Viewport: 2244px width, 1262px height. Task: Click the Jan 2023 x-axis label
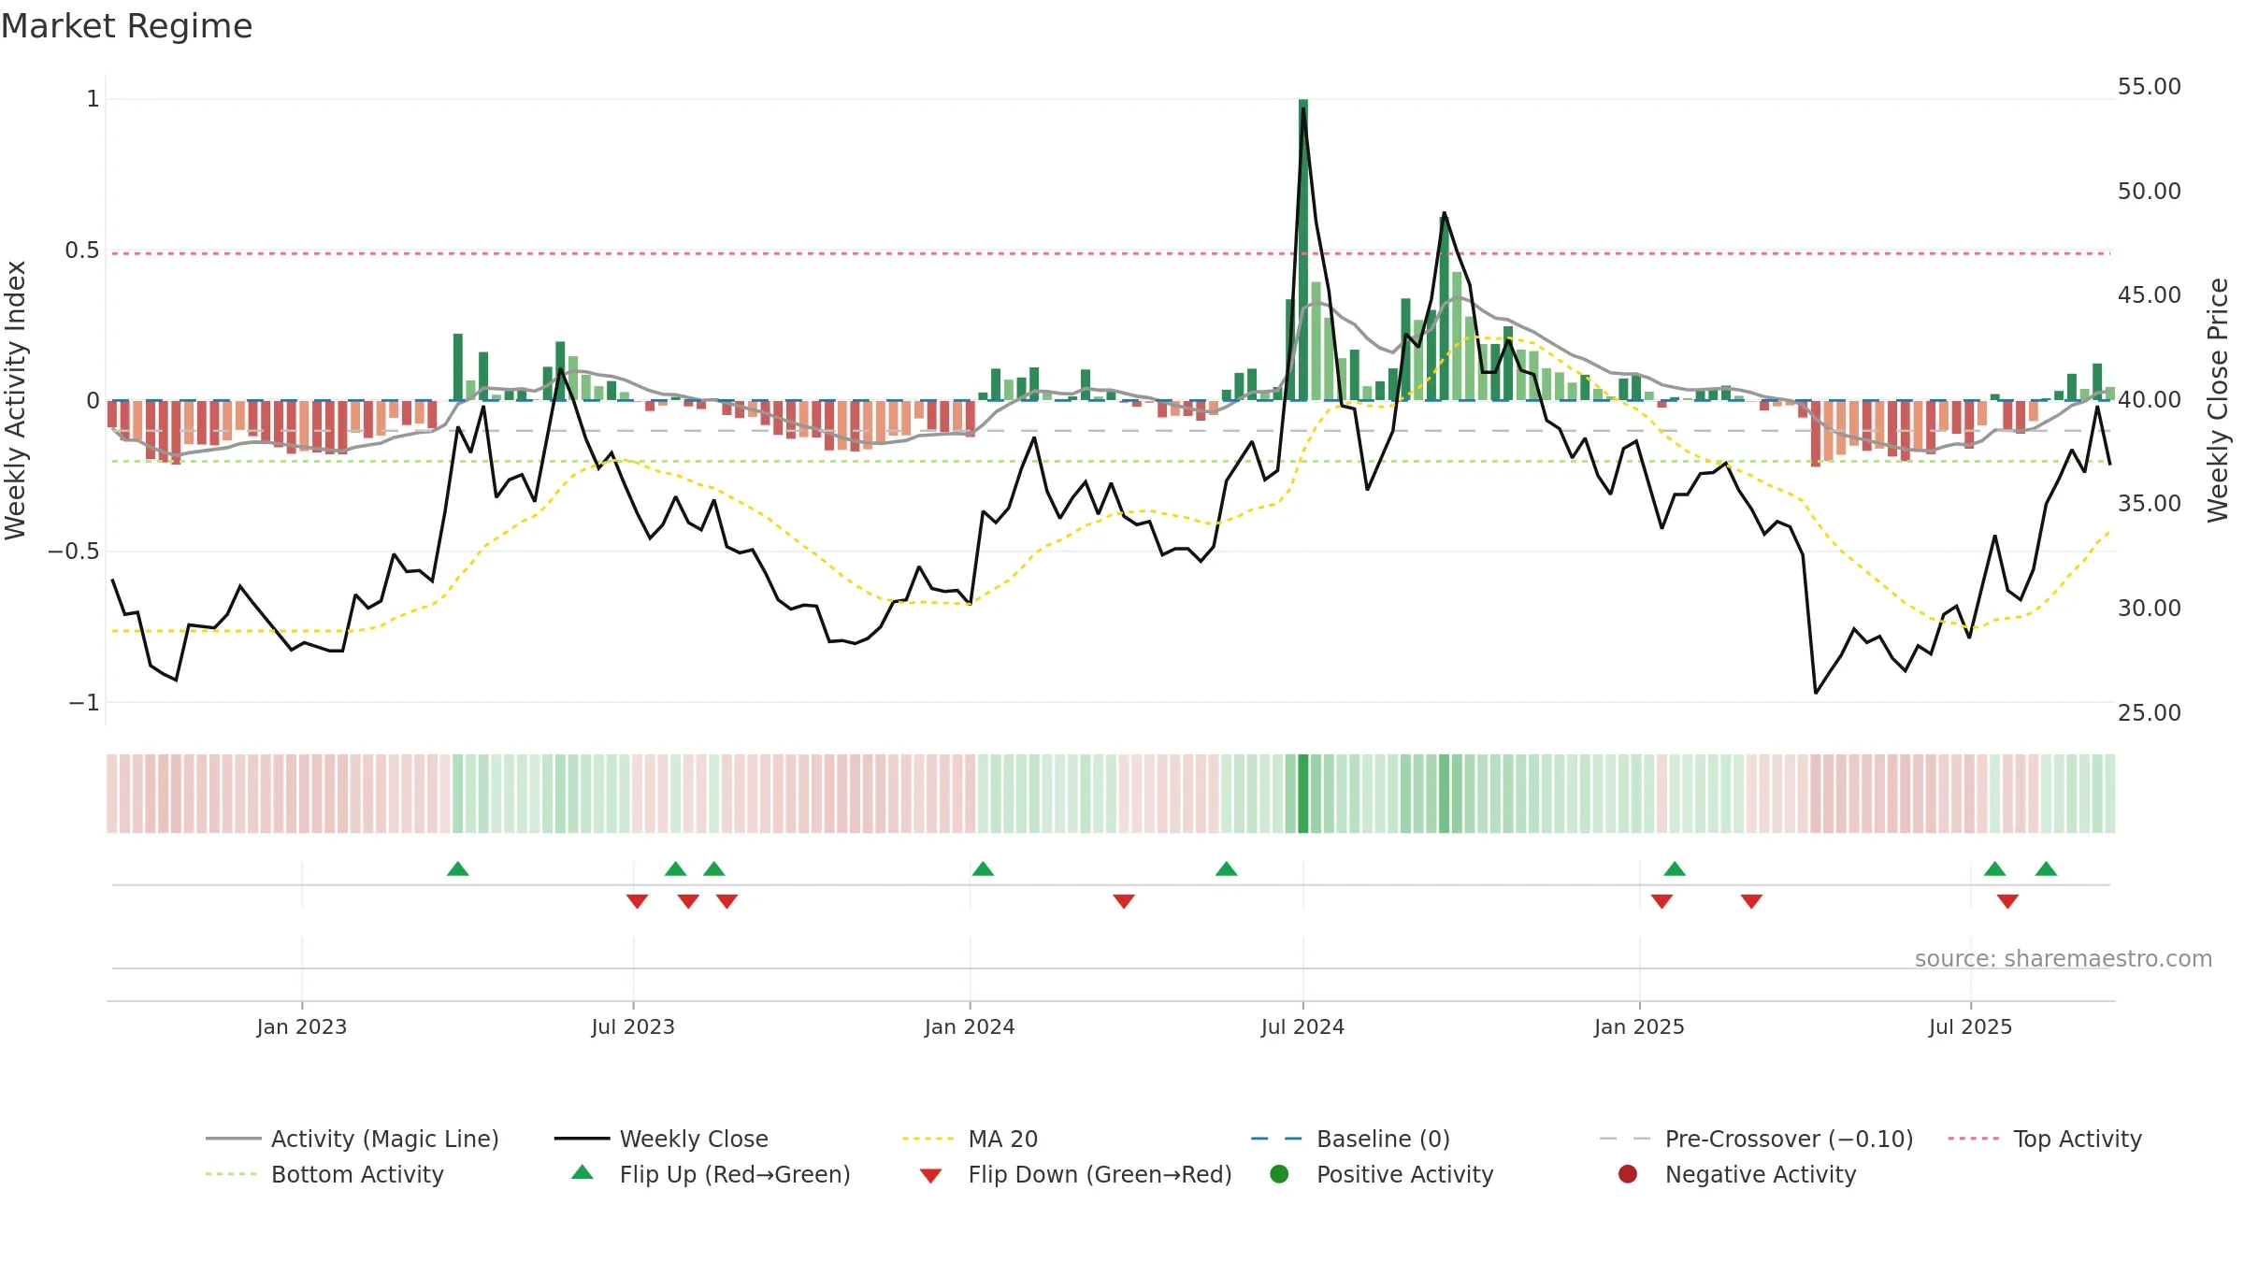302,1026
